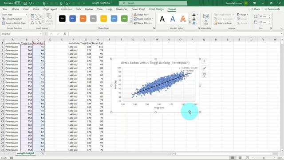Viewport: 284px width, 160px height.
Task: Click the Search box in title bar
Action: click(153, 3)
